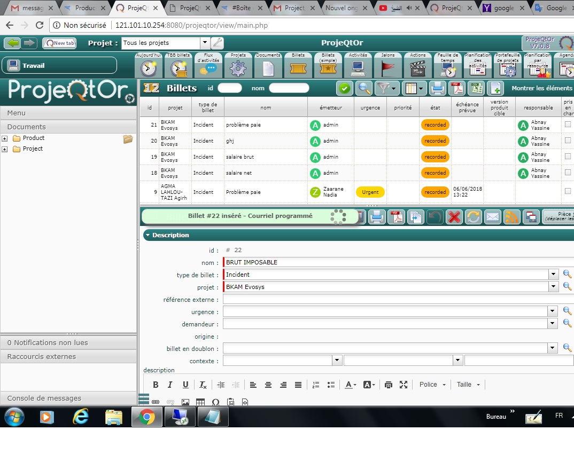Screen dimensions: 574x469
Task: Click the green plus new ticket icon
Action: click(x=496, y=88)
